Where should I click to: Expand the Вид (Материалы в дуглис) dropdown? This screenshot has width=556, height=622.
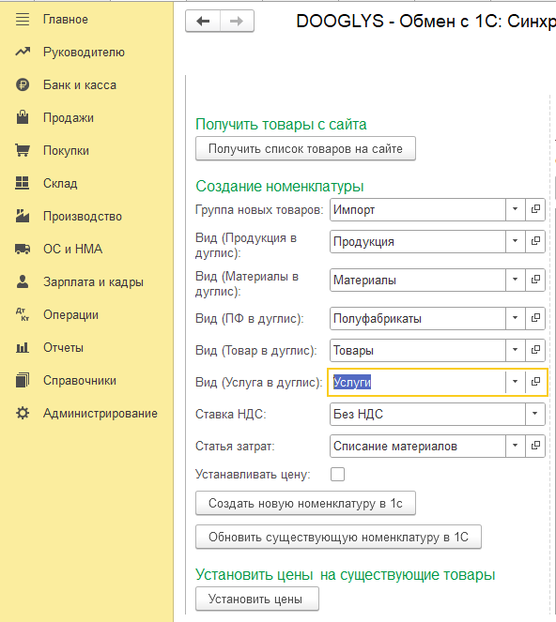[515, 280]
